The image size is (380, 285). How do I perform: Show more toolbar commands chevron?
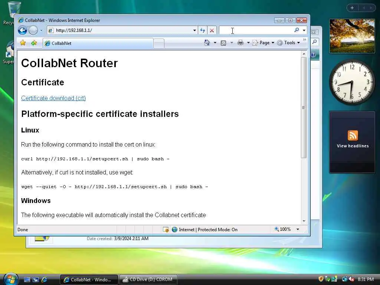pyautogui.click(x=304, y=39)
